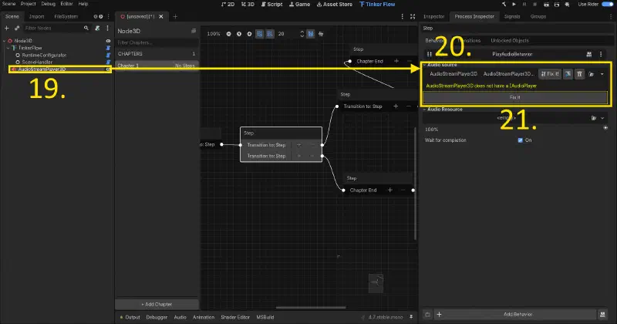Switch to the FileSystem tab
Viewport: 617px width, 324px height.
(x=66, y=16)
